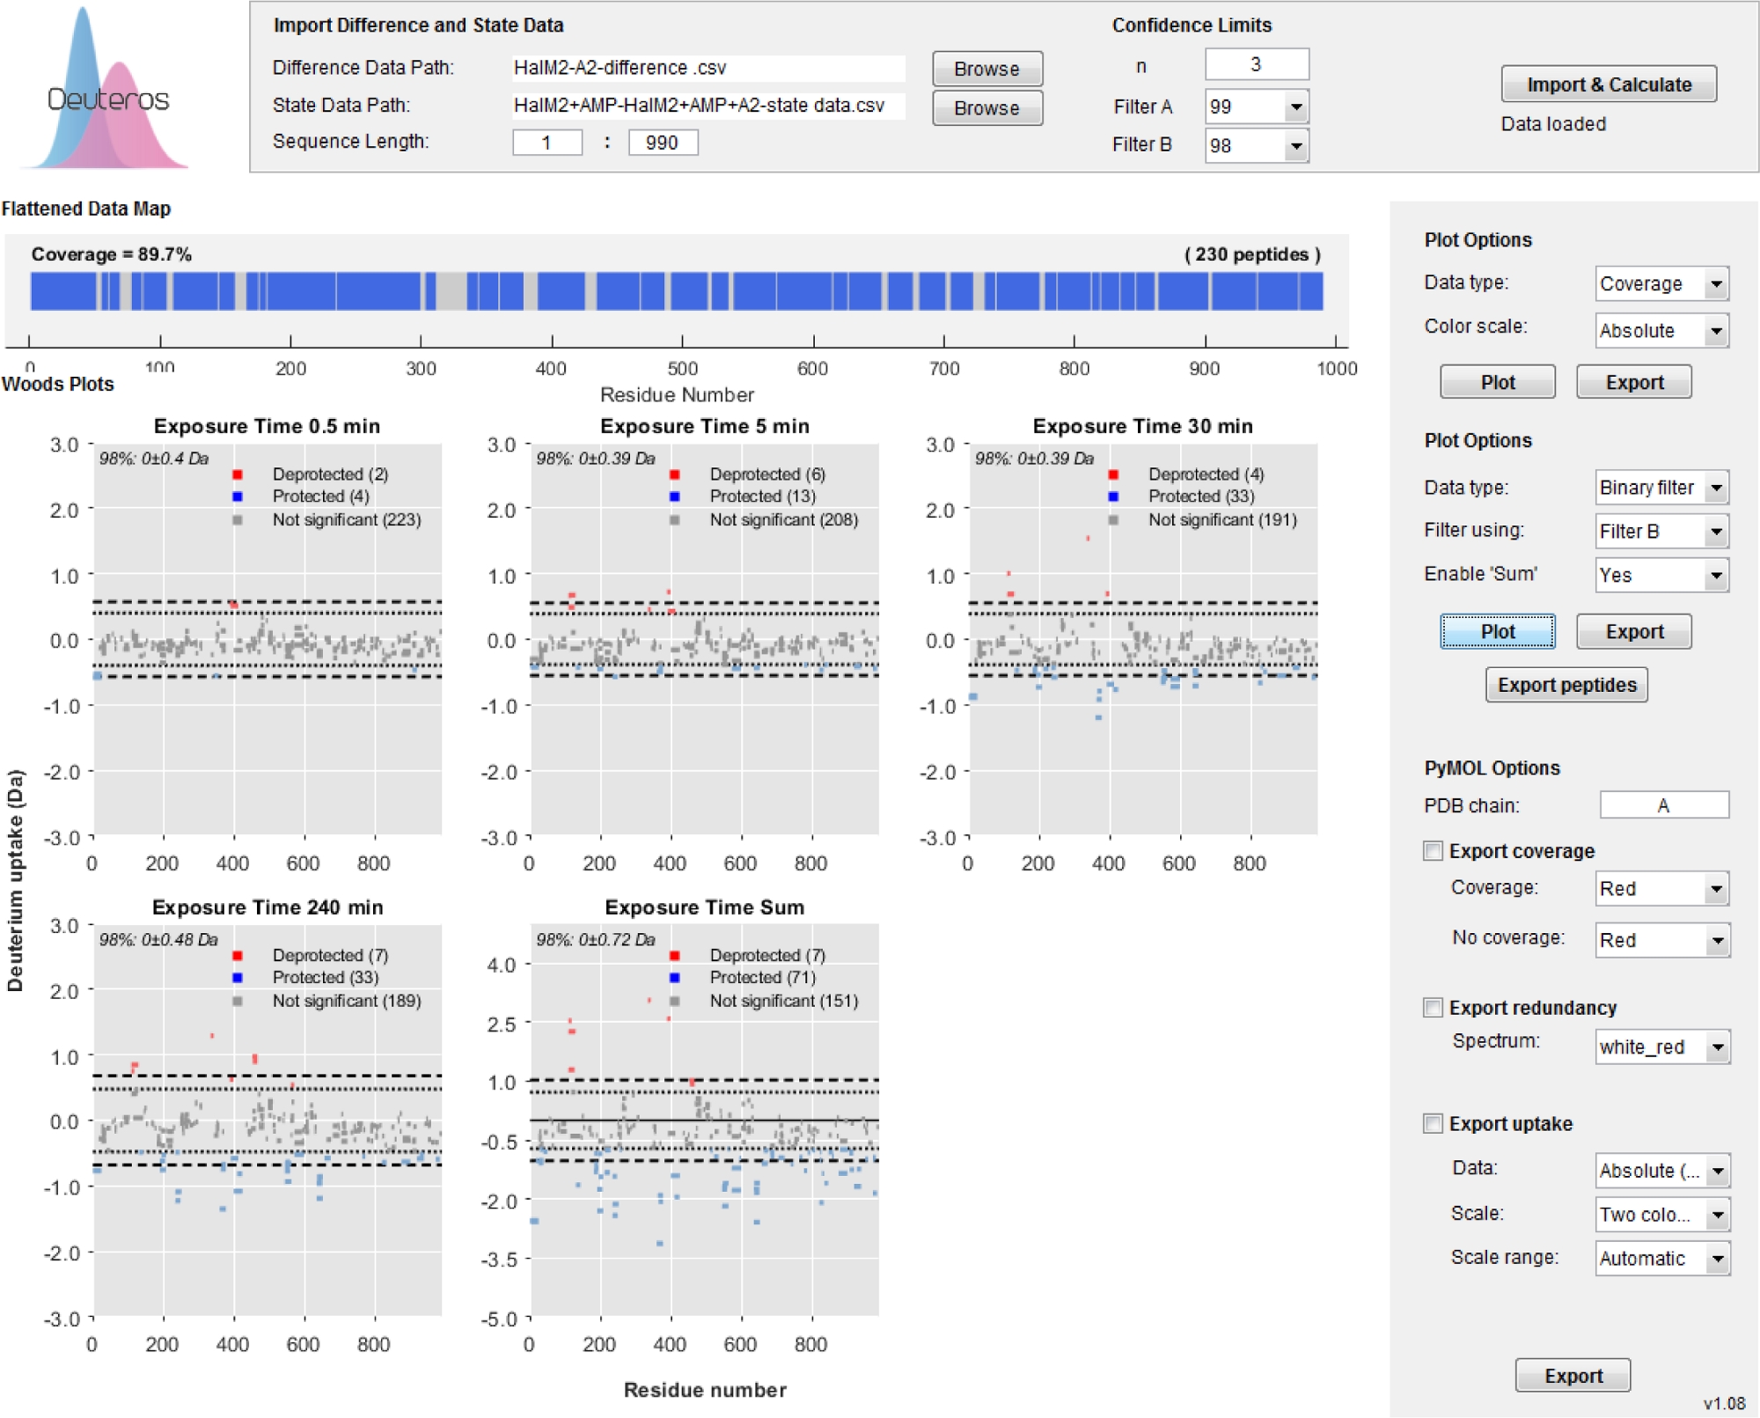Image resolution: width=1760 pixels, height=1418 pixels.
Task: Tick the Export coverage checkbox
Action: click(x=1433, y=850)
